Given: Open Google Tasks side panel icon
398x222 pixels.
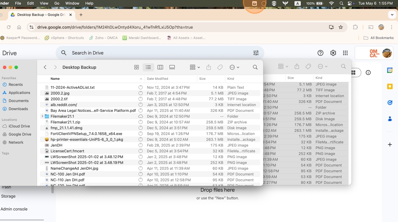Looking at the screenshot, I should [390, 103].
